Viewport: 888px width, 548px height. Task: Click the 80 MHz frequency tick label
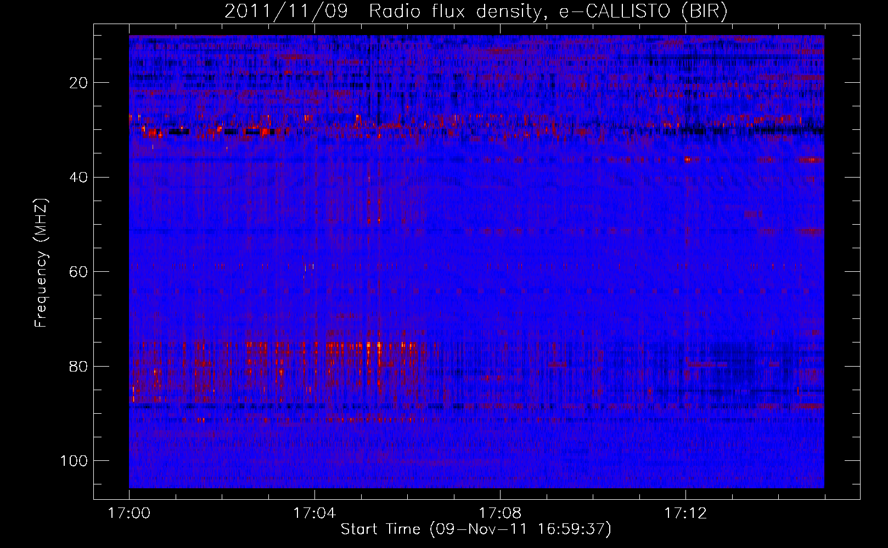78,366
